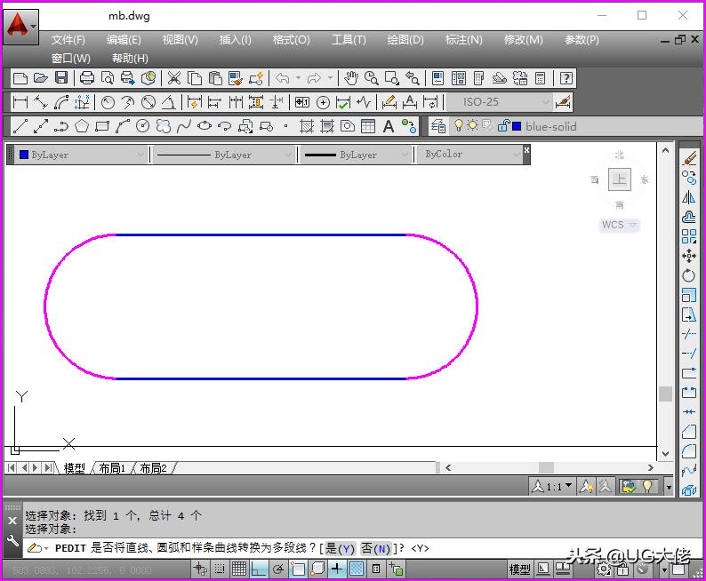
Task: Select the Multiline Text A tool
Action: 389,126
